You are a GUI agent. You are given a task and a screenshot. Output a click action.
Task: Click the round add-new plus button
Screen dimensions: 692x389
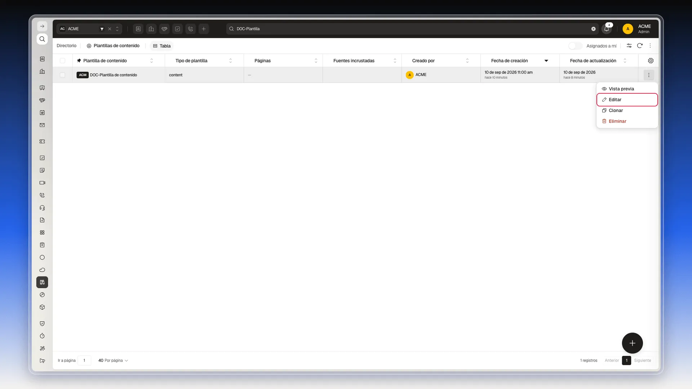click(632, 343)
